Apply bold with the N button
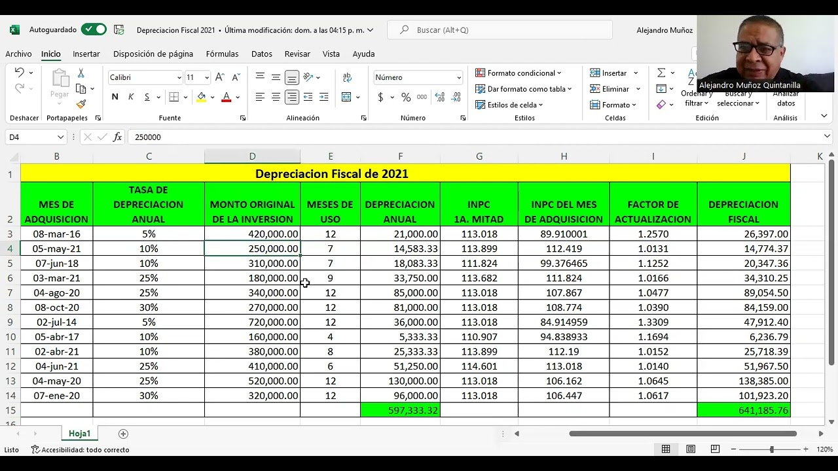 coord(115,97)
